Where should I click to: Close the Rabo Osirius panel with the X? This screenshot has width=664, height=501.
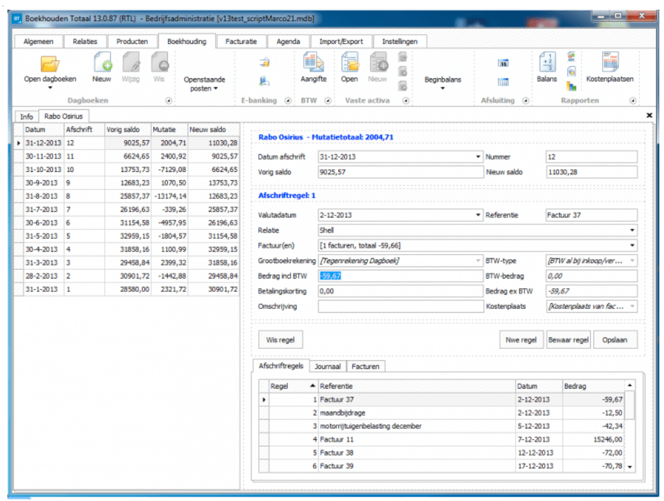coord(649,116)
